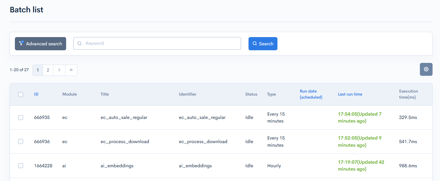
Task: Click the magnifier icon in Keyword field
Action: (x=80, y=43)
